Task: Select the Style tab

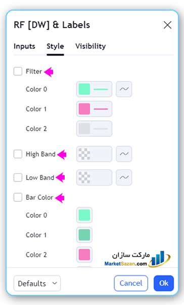Action: tap(55, 46)
